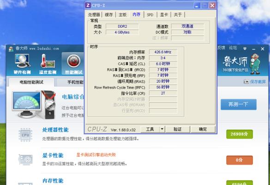This screenshot has width=270, height=185.
Task: Select 电脑性能测试 tab in 鲁大师
Action: 31,82
